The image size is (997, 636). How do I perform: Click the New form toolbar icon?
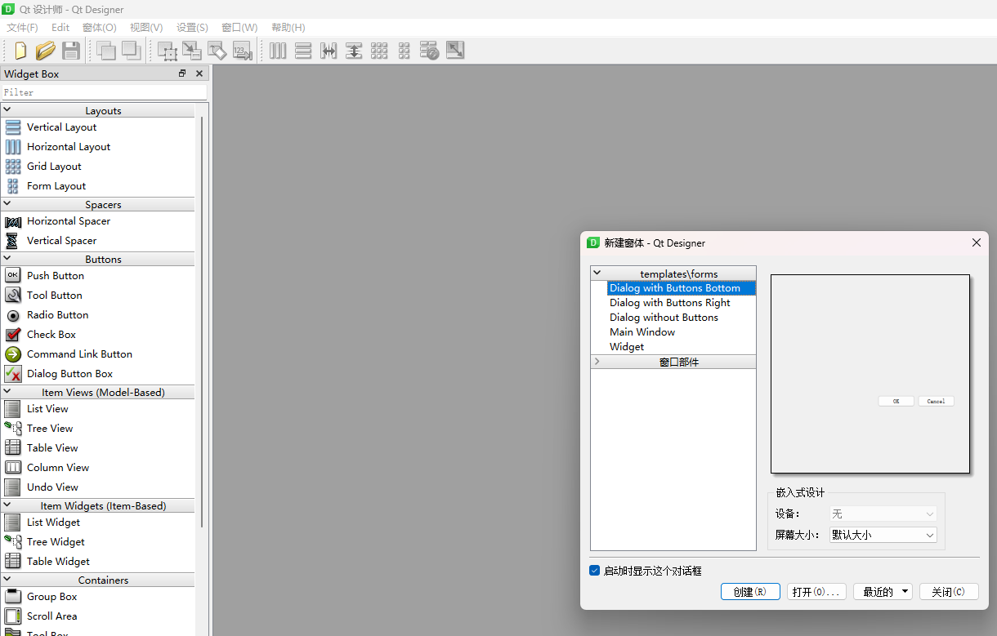[x=20, y=51]
